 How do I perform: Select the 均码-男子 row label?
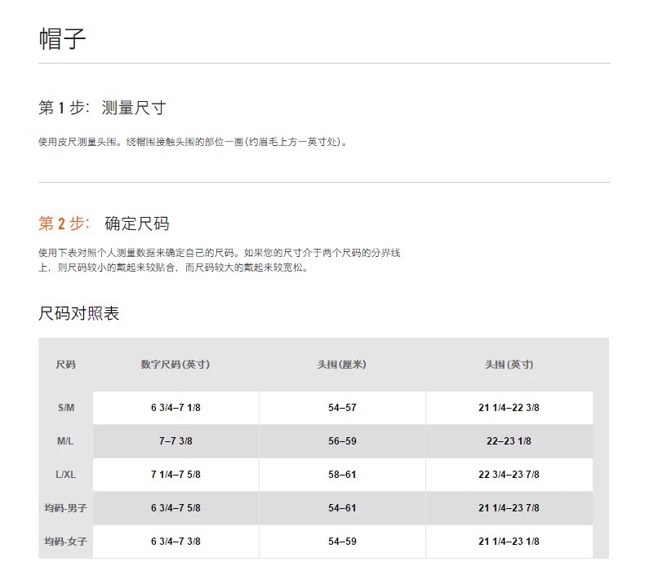(x=66, y=508)
